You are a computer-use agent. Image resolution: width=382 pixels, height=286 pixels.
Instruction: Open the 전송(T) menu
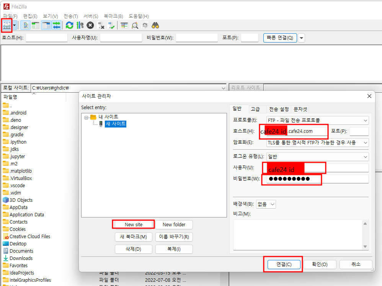71,16
